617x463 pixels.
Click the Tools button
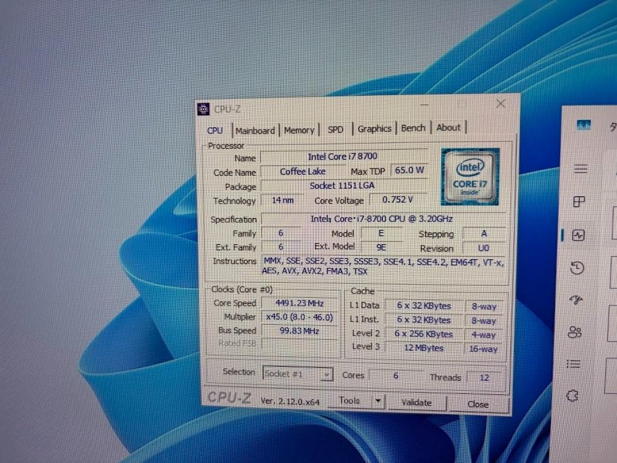[349, 401]
